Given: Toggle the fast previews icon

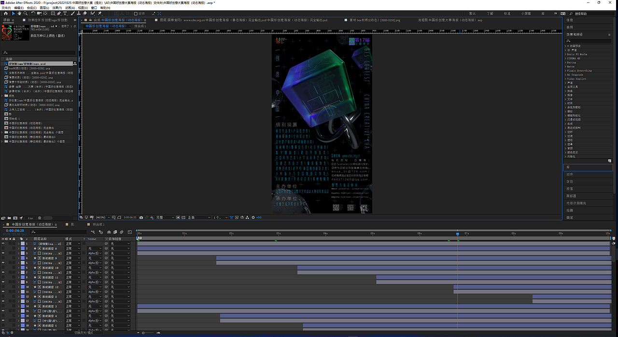Looking at the screenshot, I should pos(237,218).
